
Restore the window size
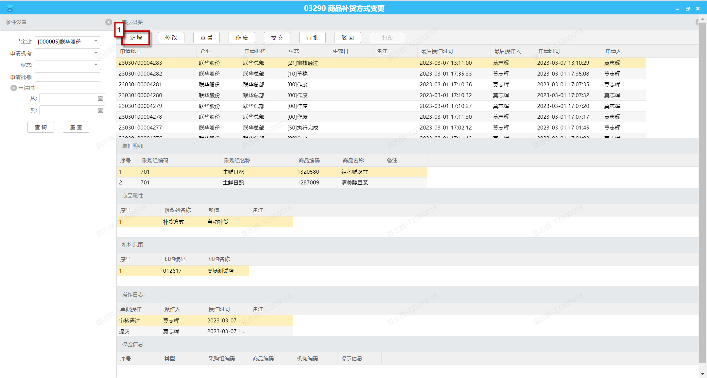[x=688, y=9]
